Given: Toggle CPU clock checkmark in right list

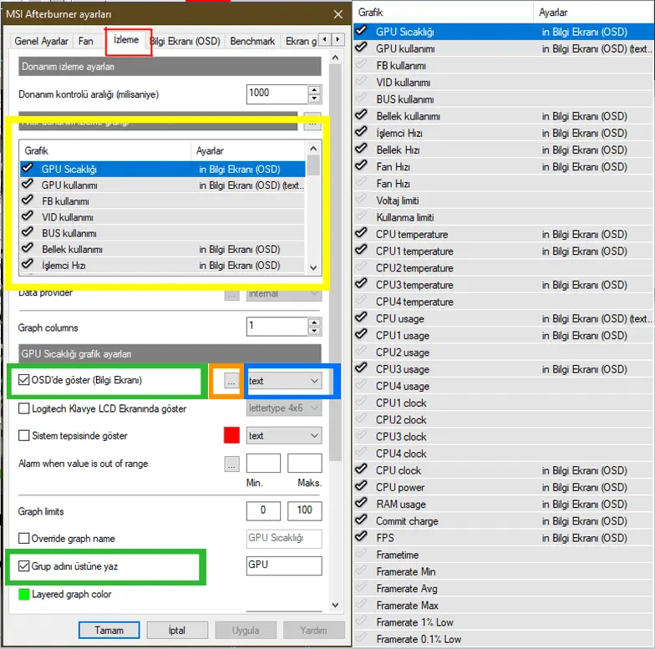Looking at the screenshot, I should [361, 469].
